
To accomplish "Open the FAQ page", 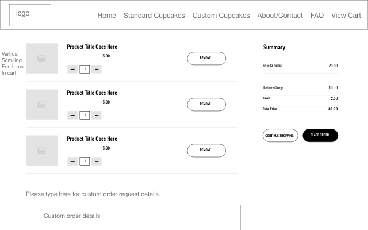I will 317,16.
